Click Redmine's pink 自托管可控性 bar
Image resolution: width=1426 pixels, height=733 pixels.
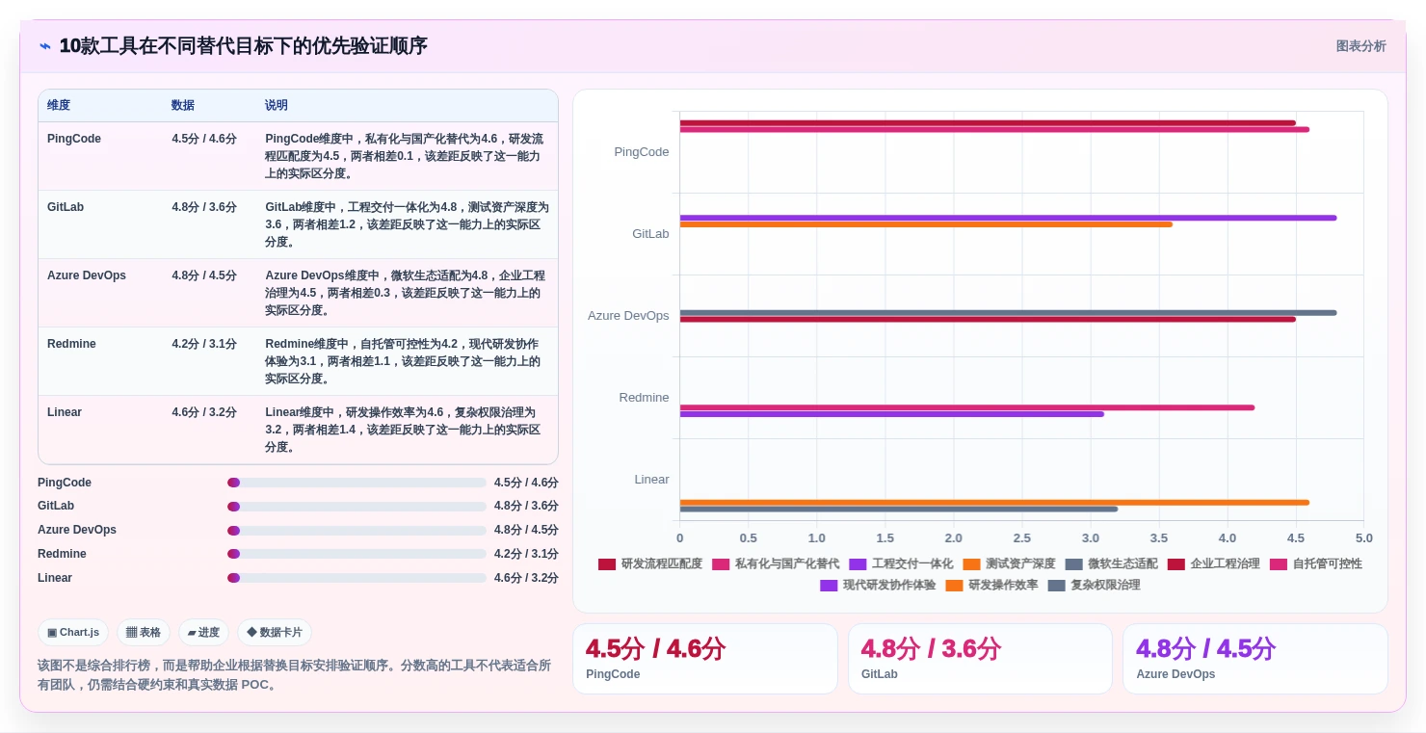pos(966,407)
